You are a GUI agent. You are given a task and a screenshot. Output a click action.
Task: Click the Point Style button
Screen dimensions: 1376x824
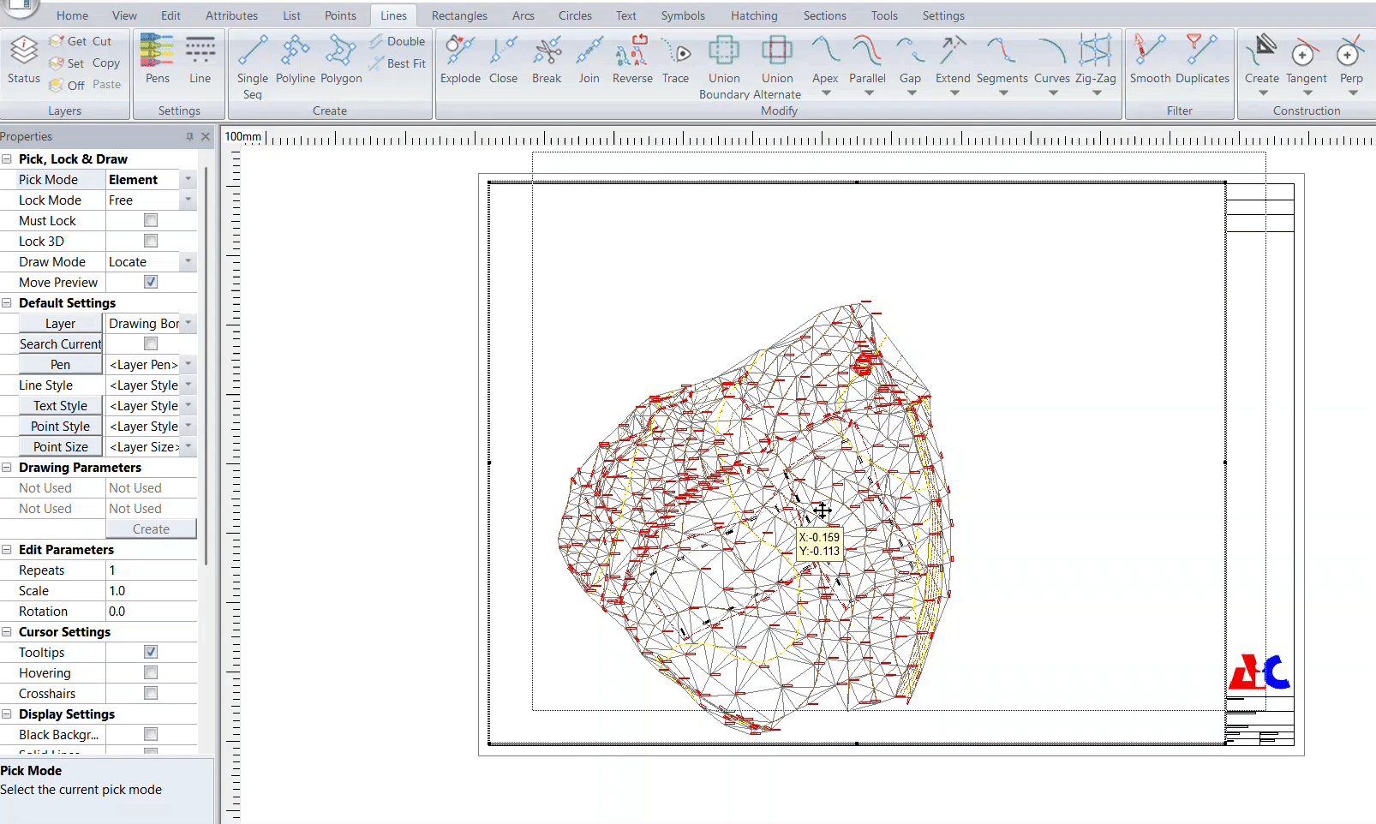pos(60,426)
